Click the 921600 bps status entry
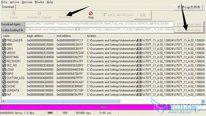The width and height of the screenshot is (206, 116). point(83,113)
